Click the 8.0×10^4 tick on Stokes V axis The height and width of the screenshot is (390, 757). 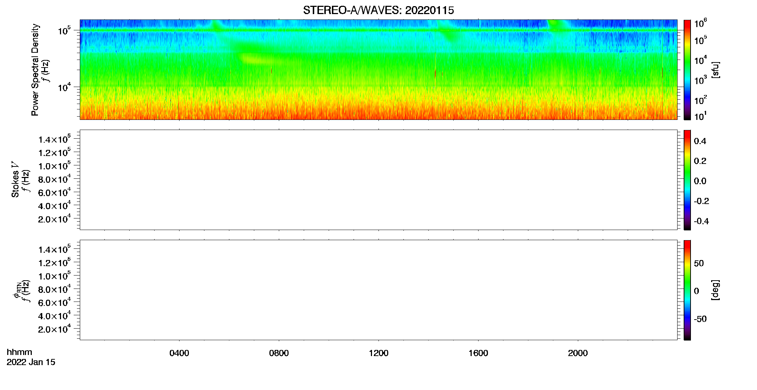[55, 179]
